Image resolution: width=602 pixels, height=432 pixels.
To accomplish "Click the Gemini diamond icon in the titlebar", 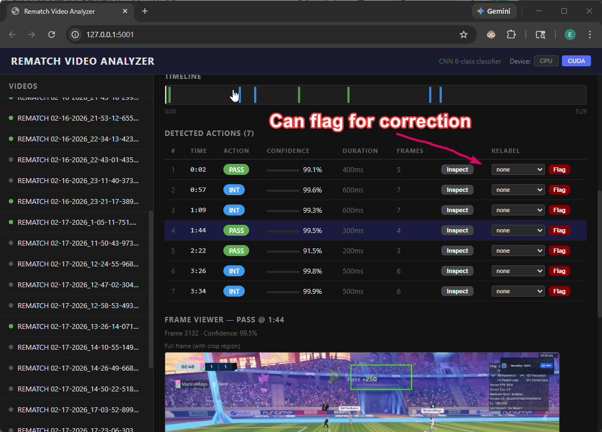I will point(480,10).
